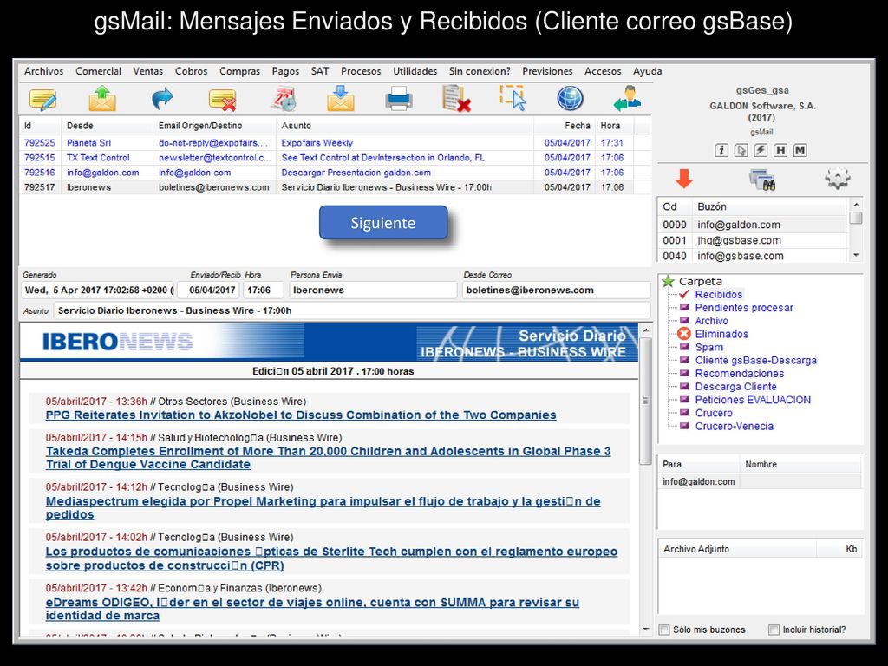Open the Mediaspectrum elegida por Propel Marketing link
Screen dimensions: 888x666
323,508
